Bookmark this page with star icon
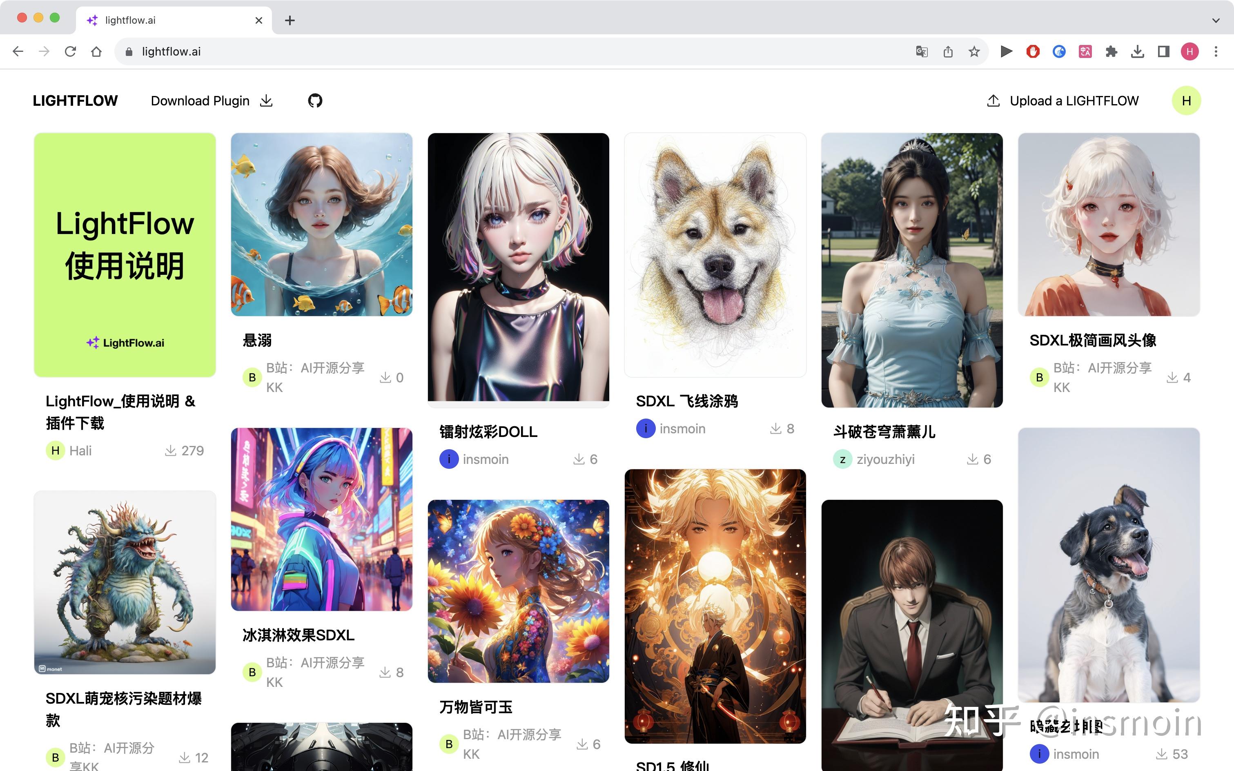1234x771 pixels. (x=974, y=51)
